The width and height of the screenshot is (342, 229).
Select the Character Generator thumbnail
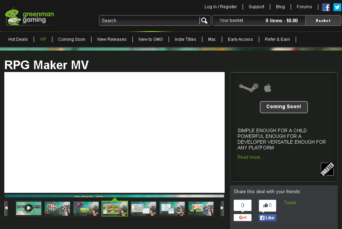(144, 209)
